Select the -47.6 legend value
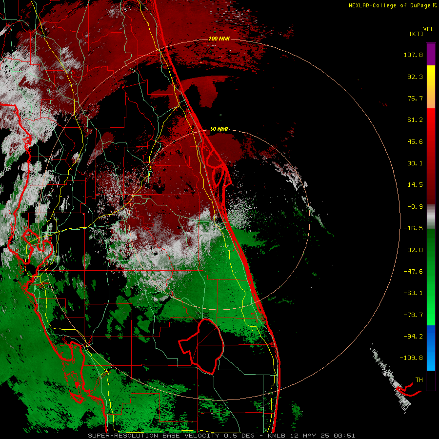Screen dimensions: 439x439 click(413, 272)
